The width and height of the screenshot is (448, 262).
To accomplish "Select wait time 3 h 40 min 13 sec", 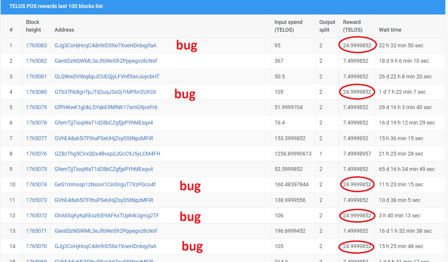I will click(400, 216).
